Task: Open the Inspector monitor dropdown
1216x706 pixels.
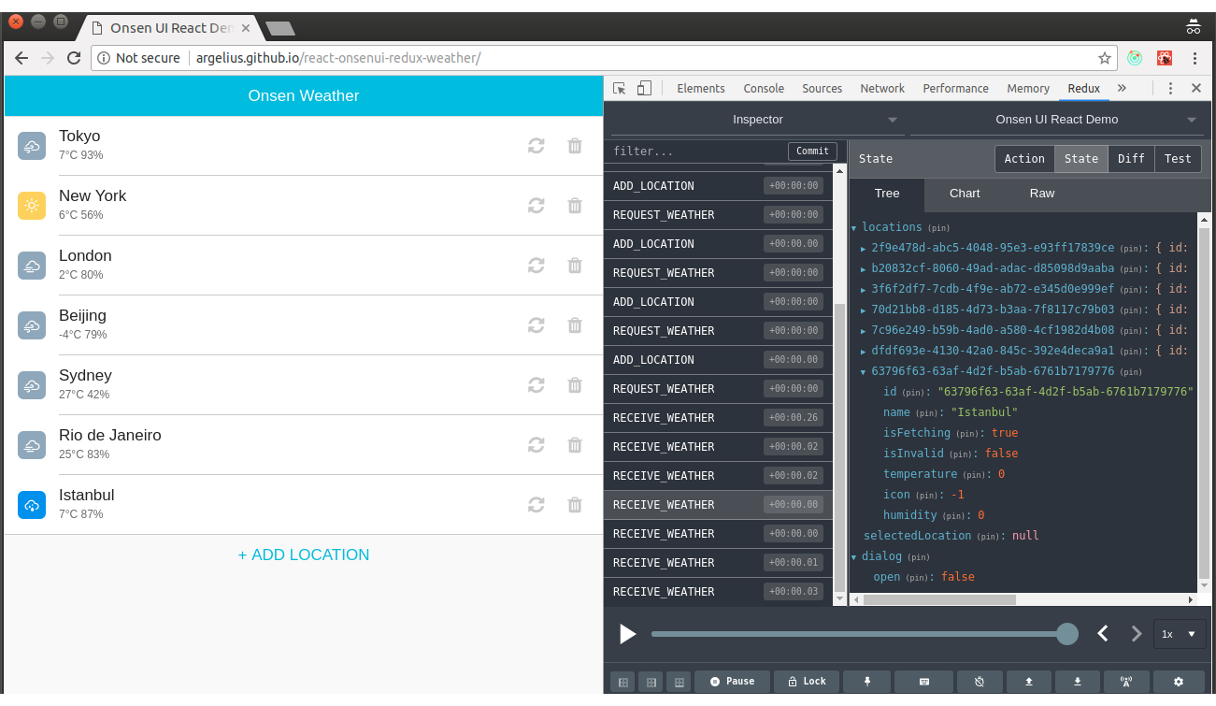Action: tap(757, 120)
